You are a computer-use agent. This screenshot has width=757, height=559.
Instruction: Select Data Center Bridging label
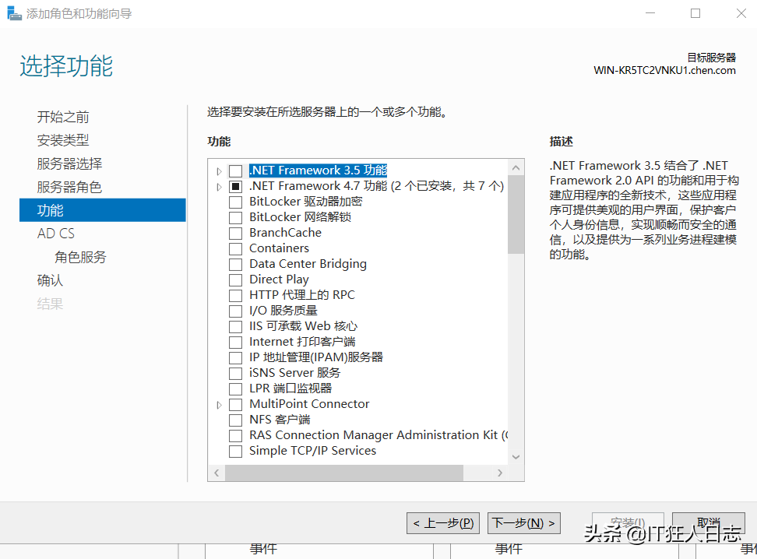(x=308, y=264)
